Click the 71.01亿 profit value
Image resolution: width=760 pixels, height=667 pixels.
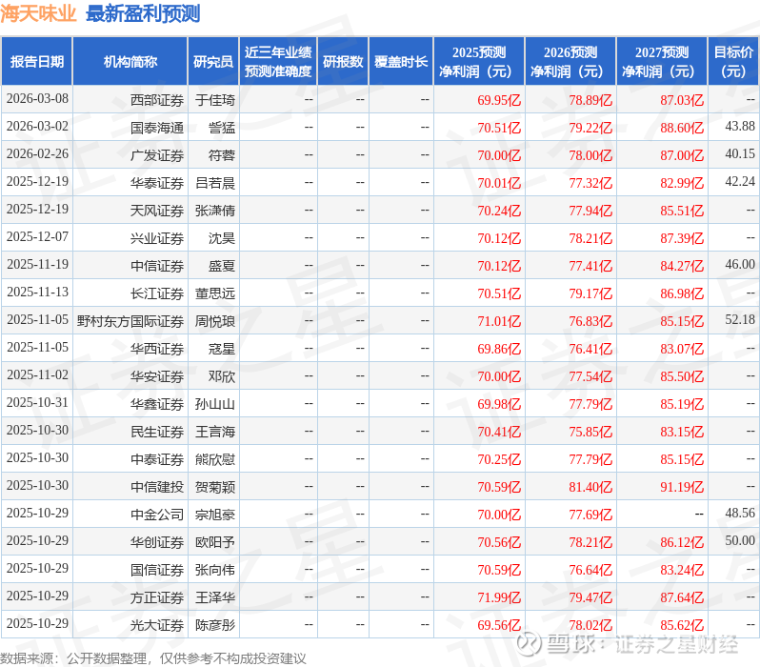click(499, 322)
